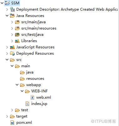
Task: Click the java folder icon under main
Action: tap(22, 72)
